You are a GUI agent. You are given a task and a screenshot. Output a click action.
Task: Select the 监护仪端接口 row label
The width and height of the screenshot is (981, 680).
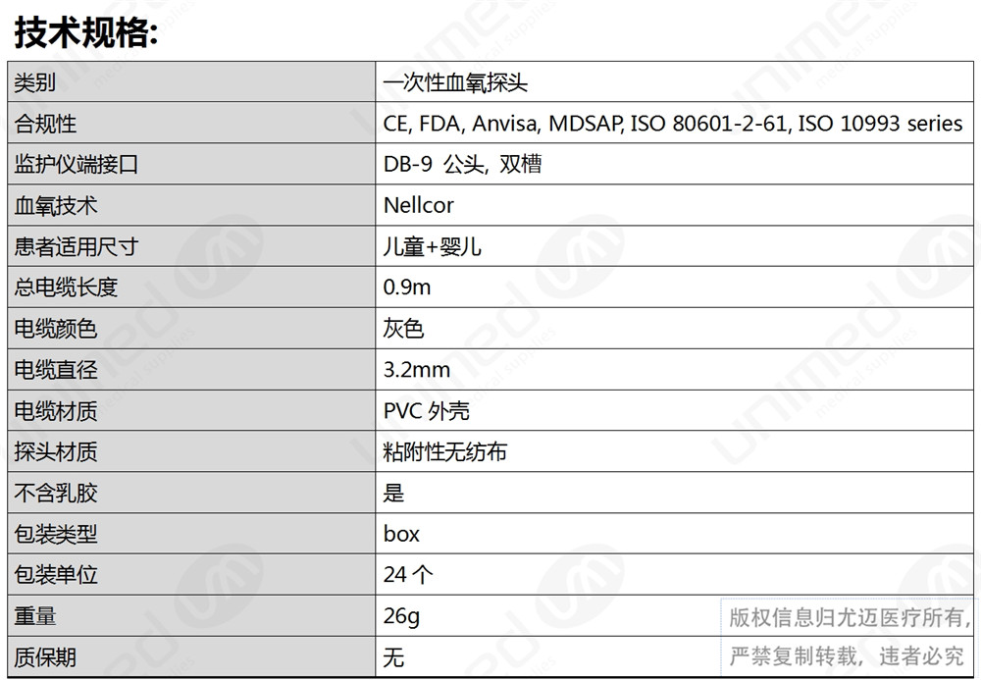point(191,164)
